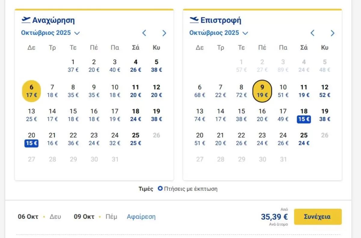This screenshot has height=238, width=361.
Task: Pick return date 14 at 17 €
Action: coord(221,115)
